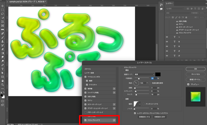207x125 pixels.
Task: Open the contour picker dropdown arrow
Action: pos(140,104)
